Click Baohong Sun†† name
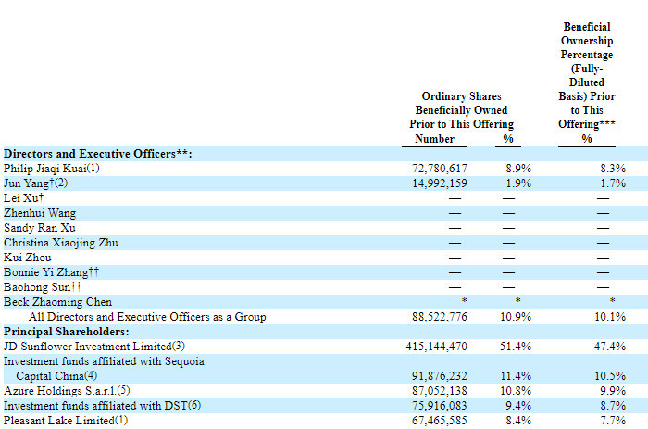648x429 pixels. (43, 287)
